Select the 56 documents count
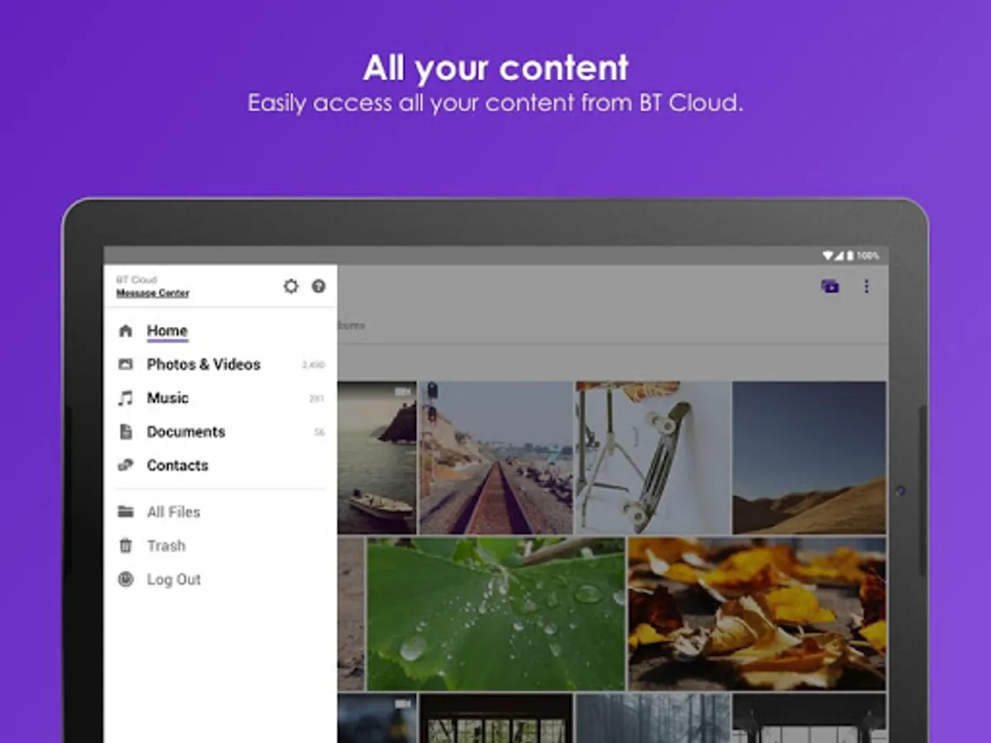Image resolution: width=991 pixels, height=743 pixels. pos(320,433)
